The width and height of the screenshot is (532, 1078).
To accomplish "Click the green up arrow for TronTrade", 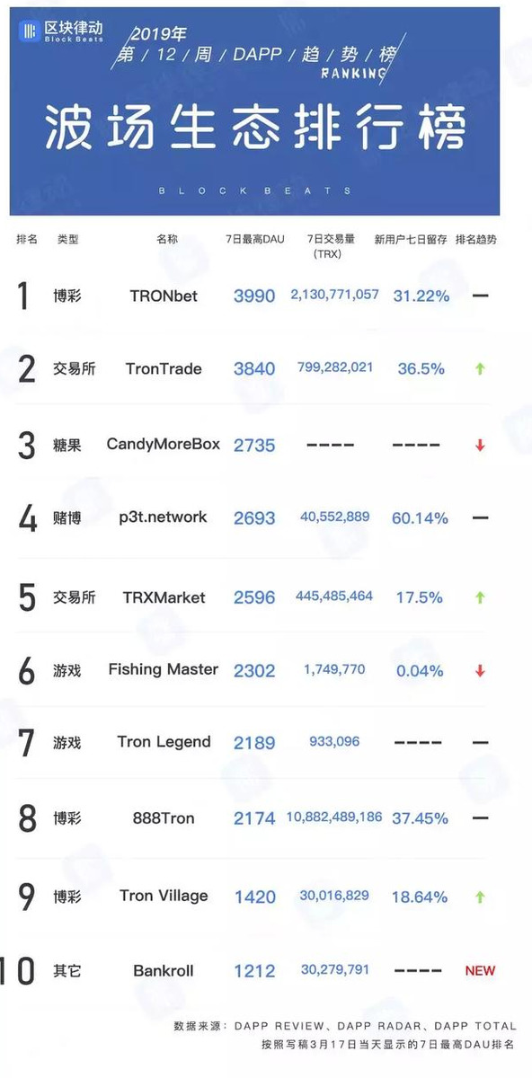I will pos(480,368).
